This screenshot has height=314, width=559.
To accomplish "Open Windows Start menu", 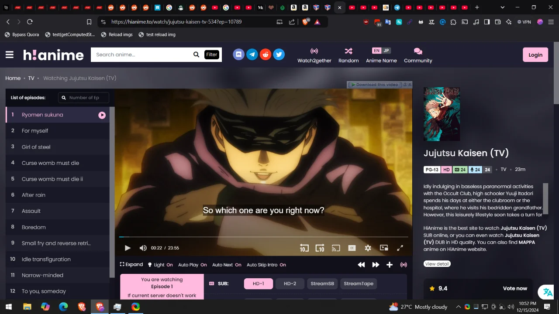I will point(8,307).
